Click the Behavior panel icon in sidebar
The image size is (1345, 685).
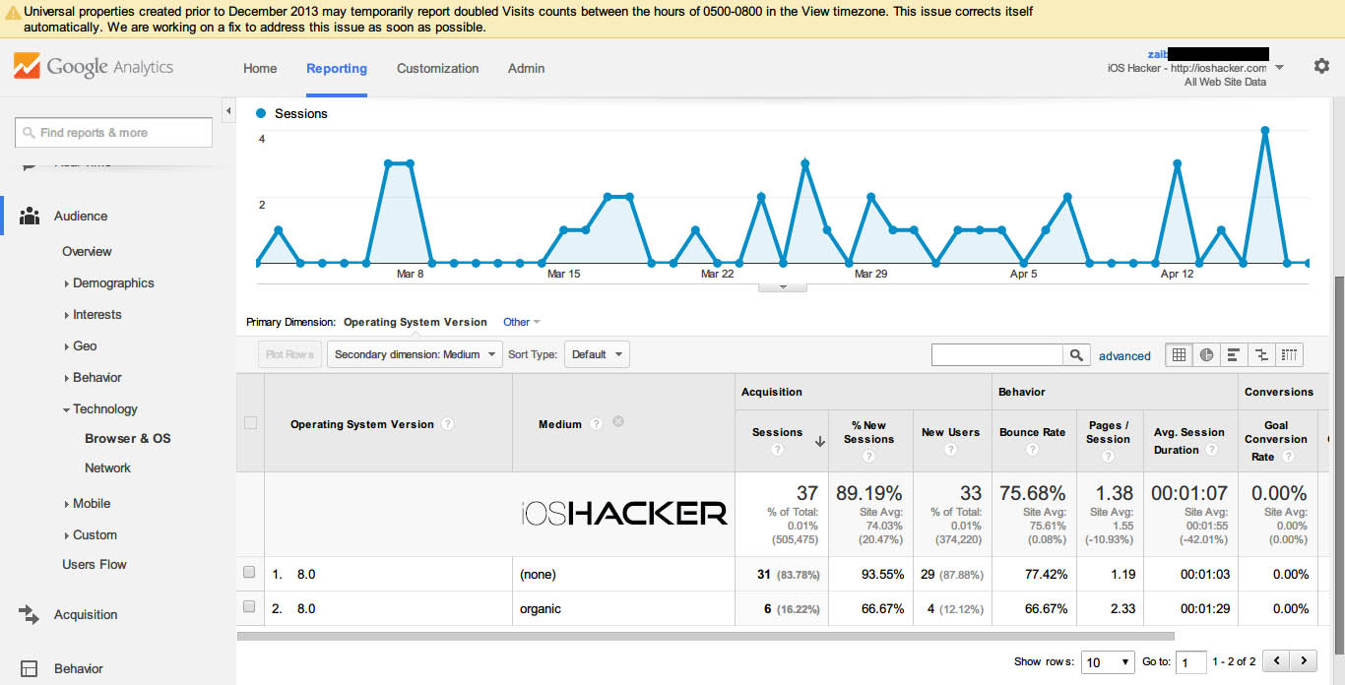(30, 669)
